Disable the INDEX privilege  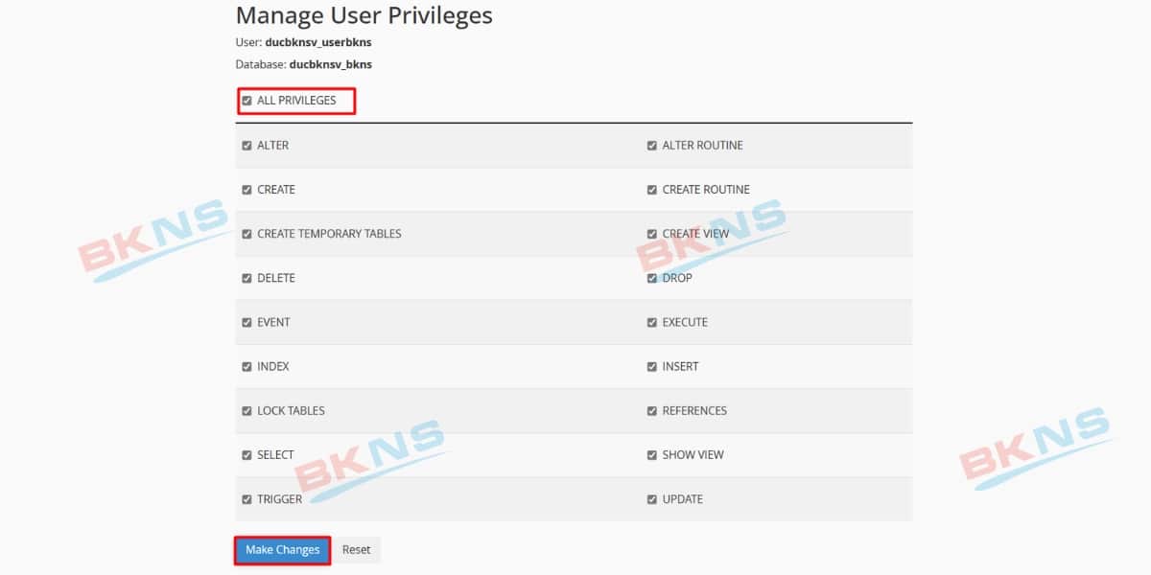pyautogui.click(x=247, y=366)
